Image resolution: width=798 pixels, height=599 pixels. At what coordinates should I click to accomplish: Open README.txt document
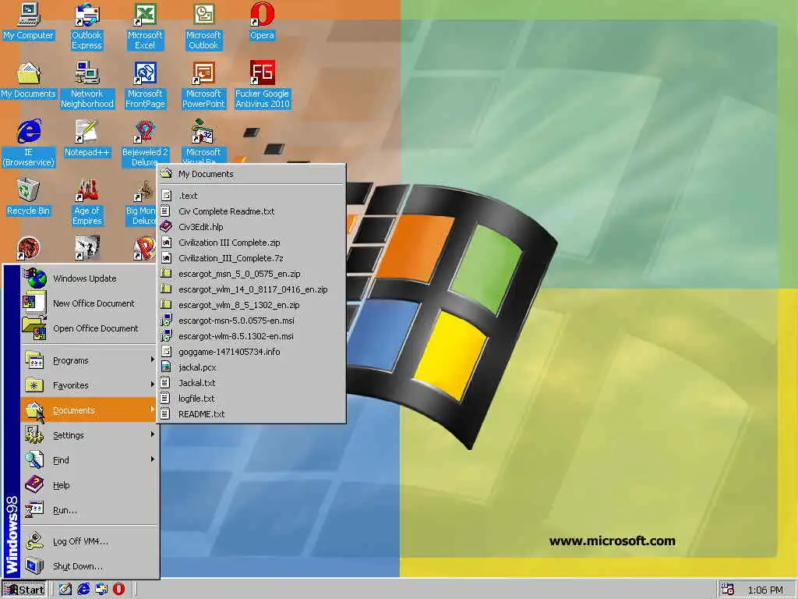point(252,414)
